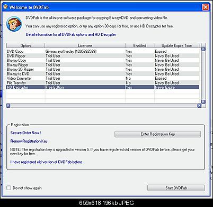The height and width of the screenshot is (207, 213).
Task: Select the Bluray Ripper option row
Action: click(103, 65)
